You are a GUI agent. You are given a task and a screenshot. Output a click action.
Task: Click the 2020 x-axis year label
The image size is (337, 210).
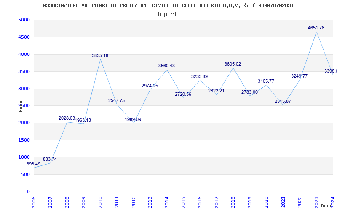(x=267, y=202)
